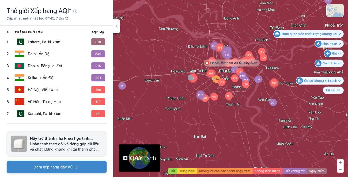Click the Rất không tốt legend color
348x177 pixels.
point(294,171)
